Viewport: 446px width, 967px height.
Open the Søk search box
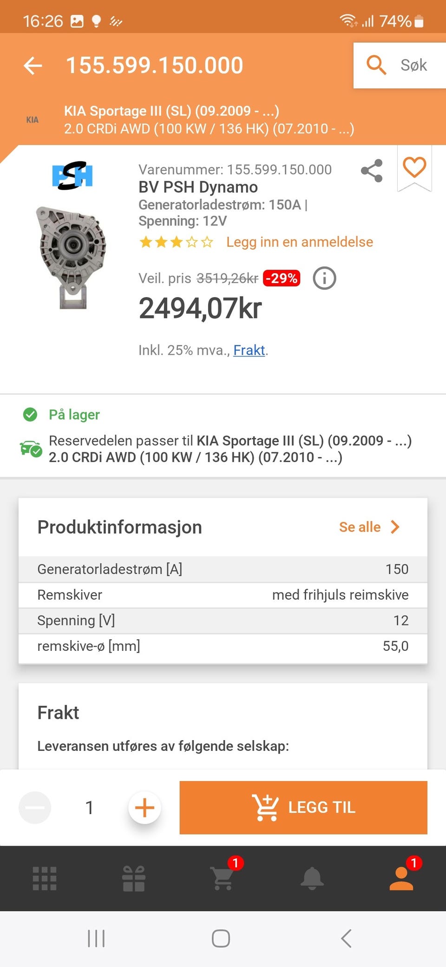pos(400,65)
